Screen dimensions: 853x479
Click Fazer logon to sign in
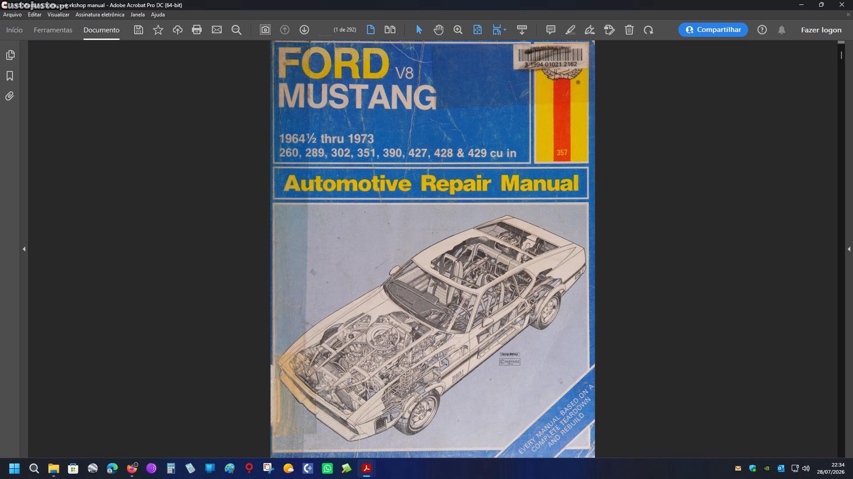[x=821, y=30]
